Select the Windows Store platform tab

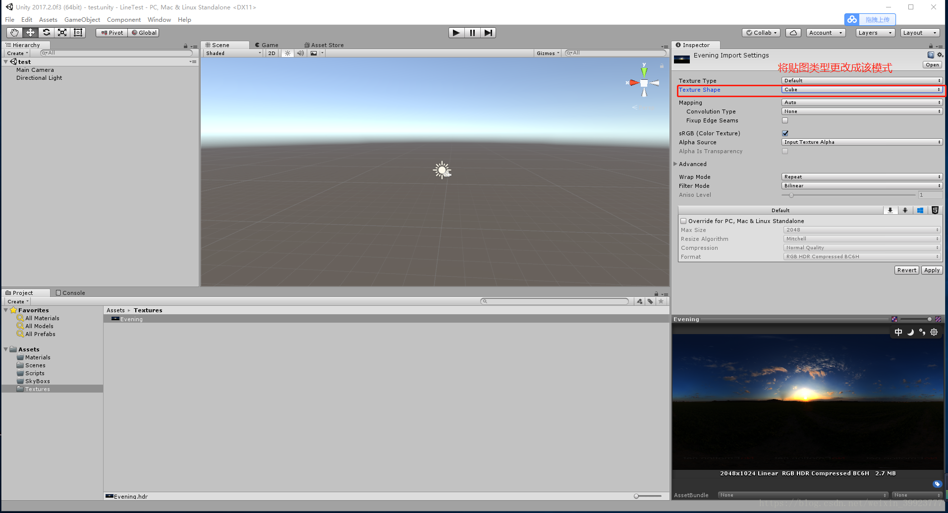click(920, 210)
